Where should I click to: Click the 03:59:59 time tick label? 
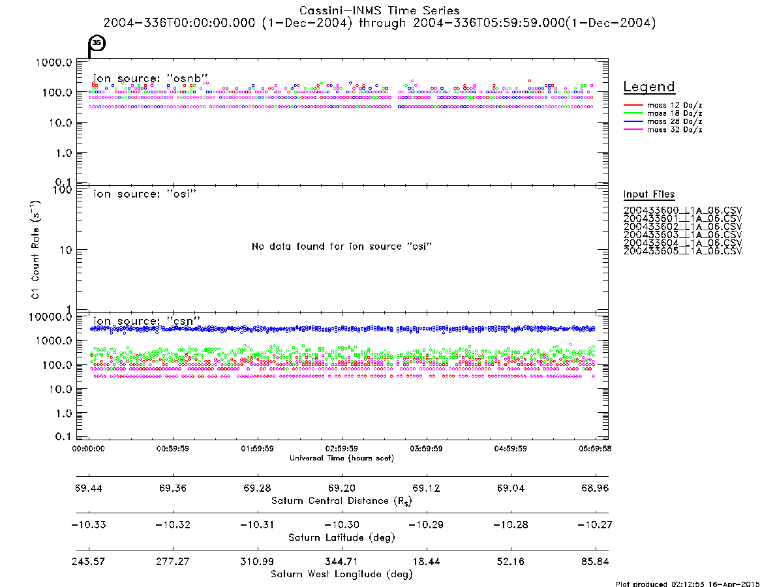pos(426,449)
